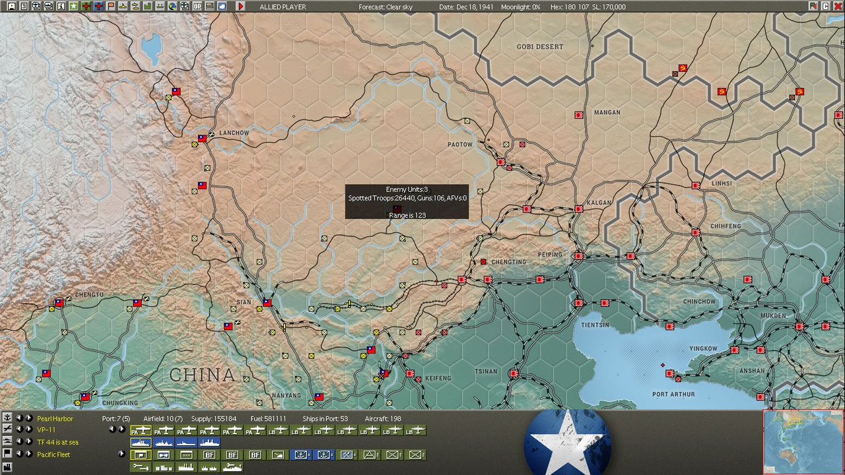Viewport: 845px width, 475px height.
Task: Select previous task force before TF 44
Action: click(19, 442)
